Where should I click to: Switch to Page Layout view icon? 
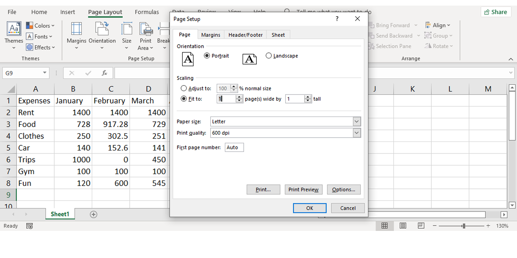tap(403, 226)
